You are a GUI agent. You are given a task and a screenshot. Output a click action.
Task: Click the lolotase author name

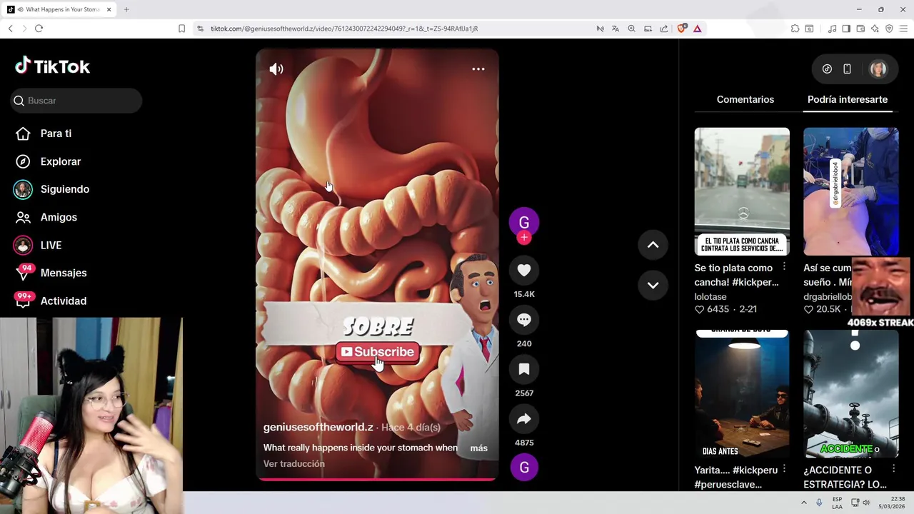[710, 296]
